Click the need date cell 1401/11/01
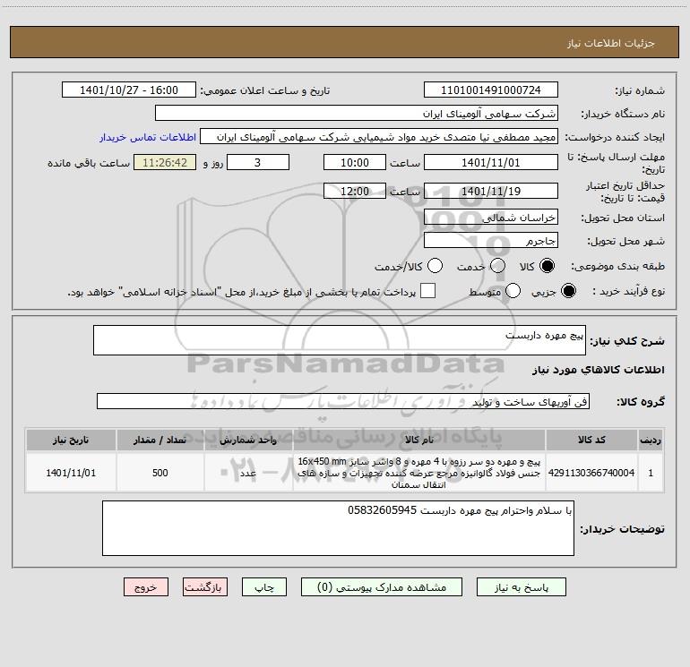This screenshot has width=690, height=667. point(71,473)
